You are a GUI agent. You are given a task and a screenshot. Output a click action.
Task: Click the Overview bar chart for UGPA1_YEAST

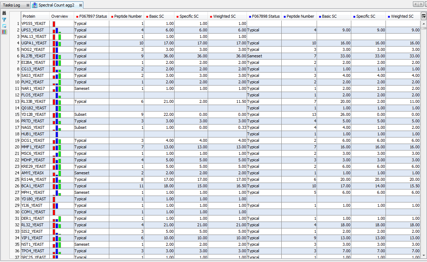click(57, 43)
